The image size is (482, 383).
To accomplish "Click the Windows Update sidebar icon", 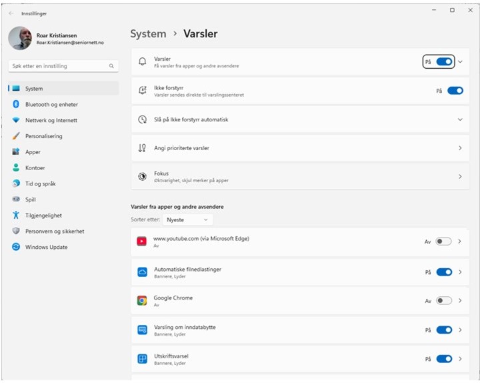I will click(x=16, y=247).
